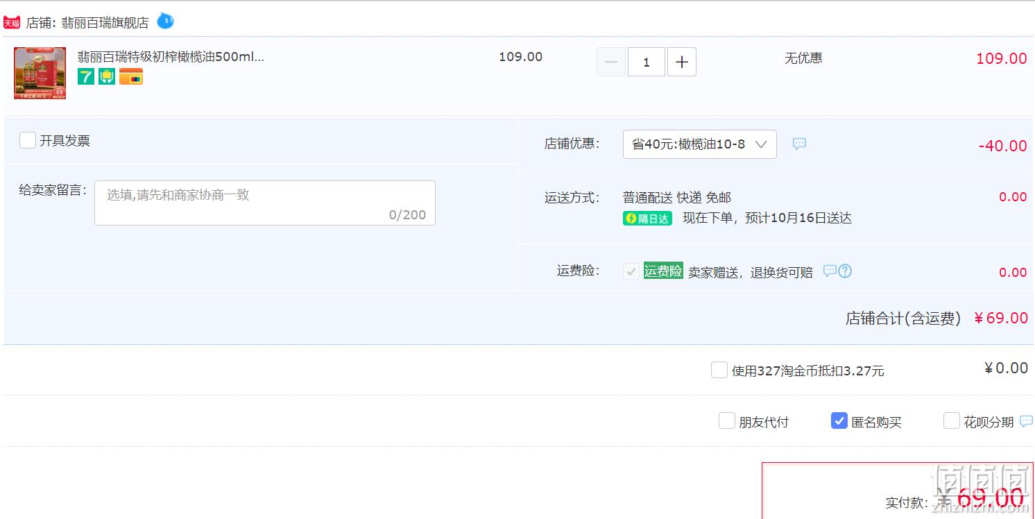The image size is (1035, 519).
Task: Click the 0/200 character counter
Action: pos(408,215)
